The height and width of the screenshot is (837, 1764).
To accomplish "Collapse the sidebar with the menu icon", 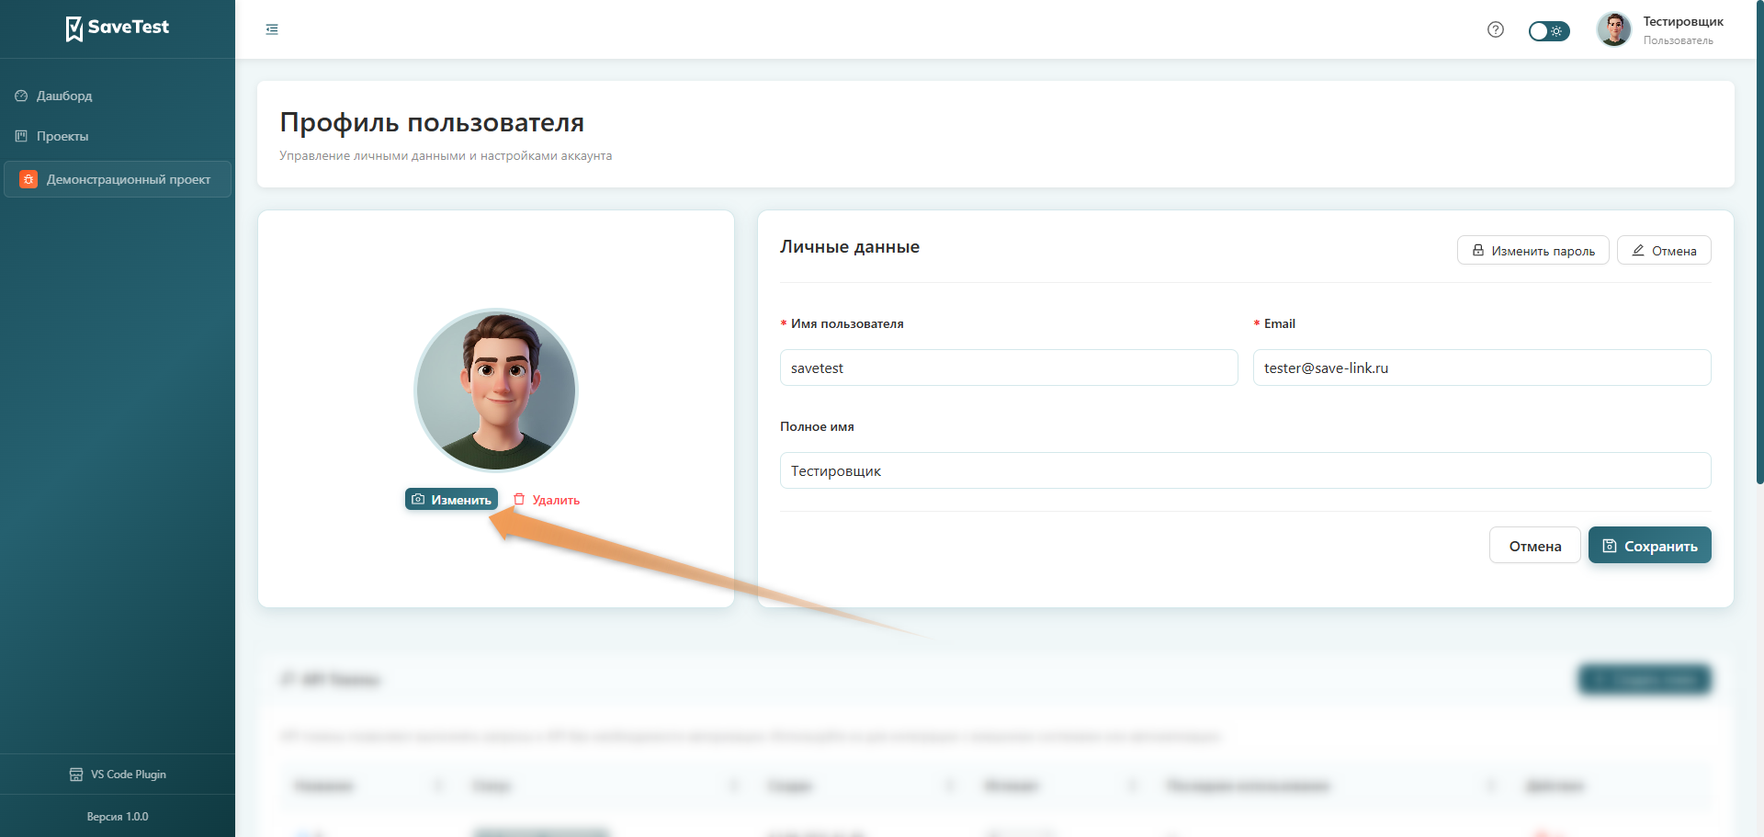I will [272, 29].
